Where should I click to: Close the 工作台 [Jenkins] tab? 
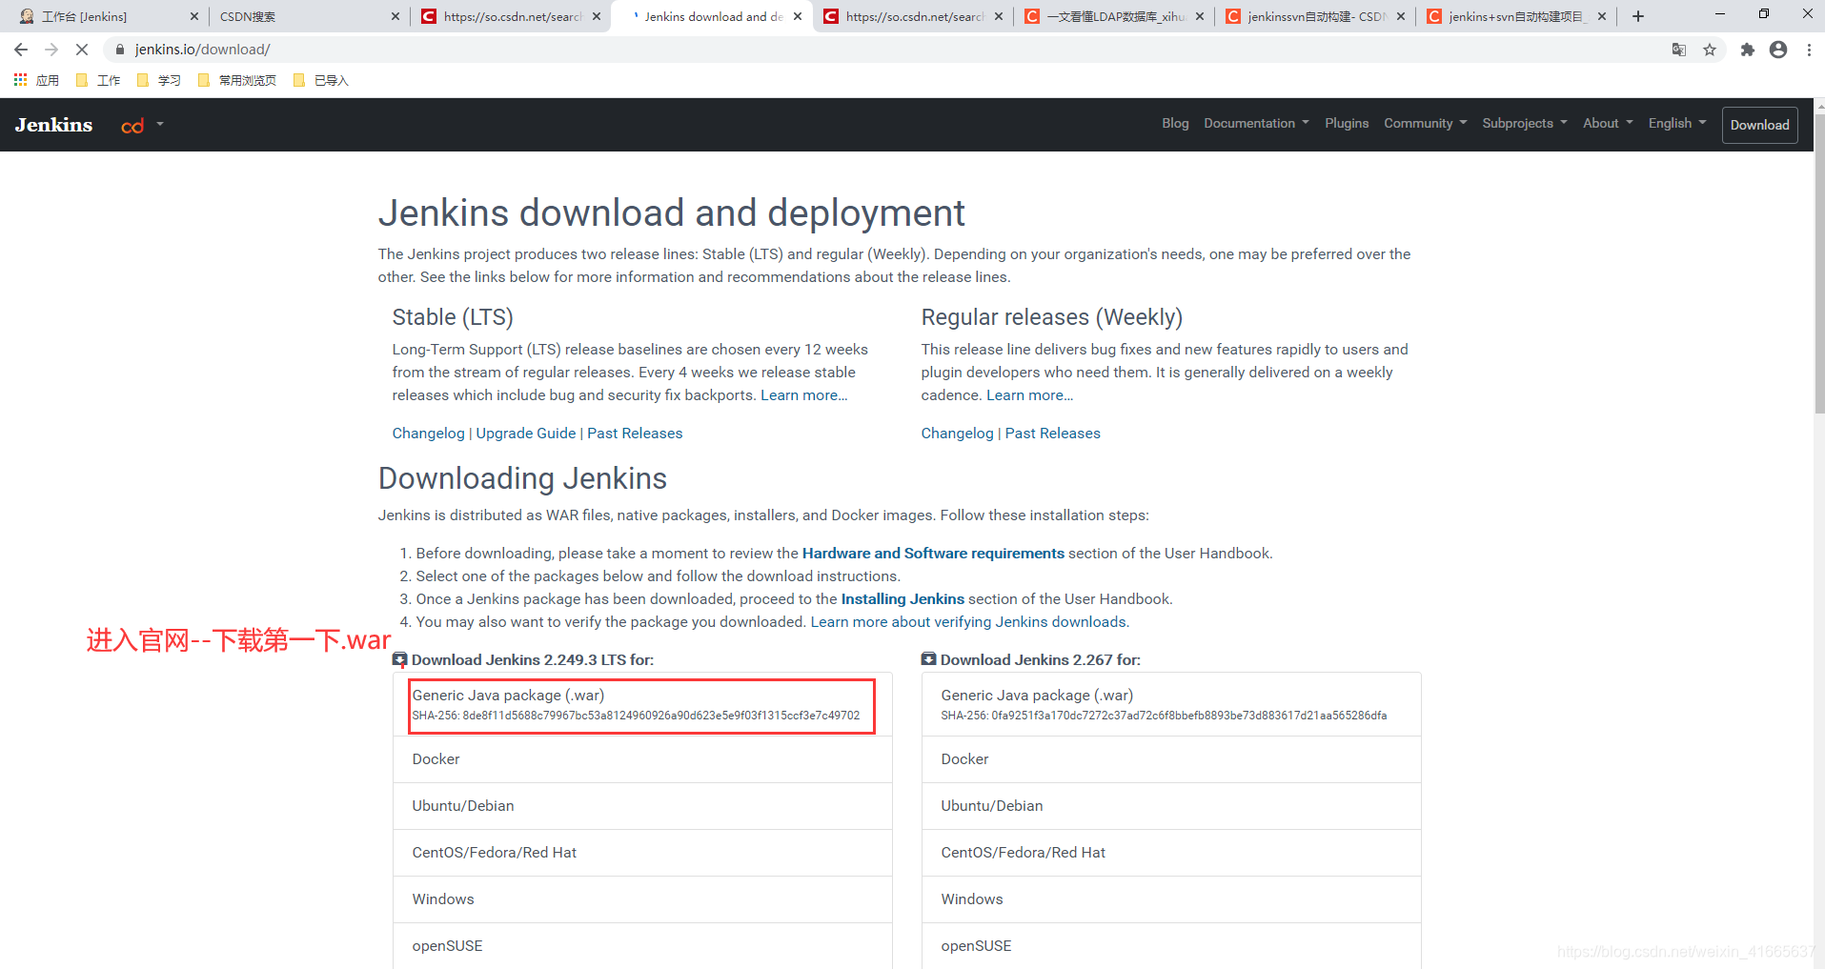pos(194,16)
